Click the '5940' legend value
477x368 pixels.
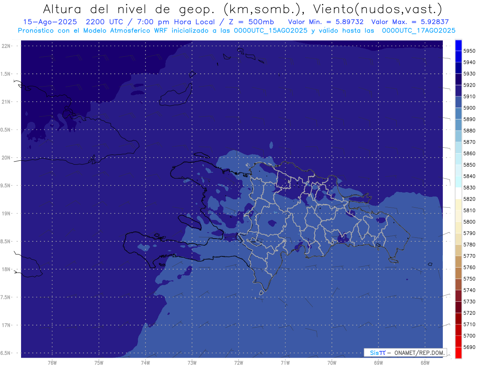point(469,62)
